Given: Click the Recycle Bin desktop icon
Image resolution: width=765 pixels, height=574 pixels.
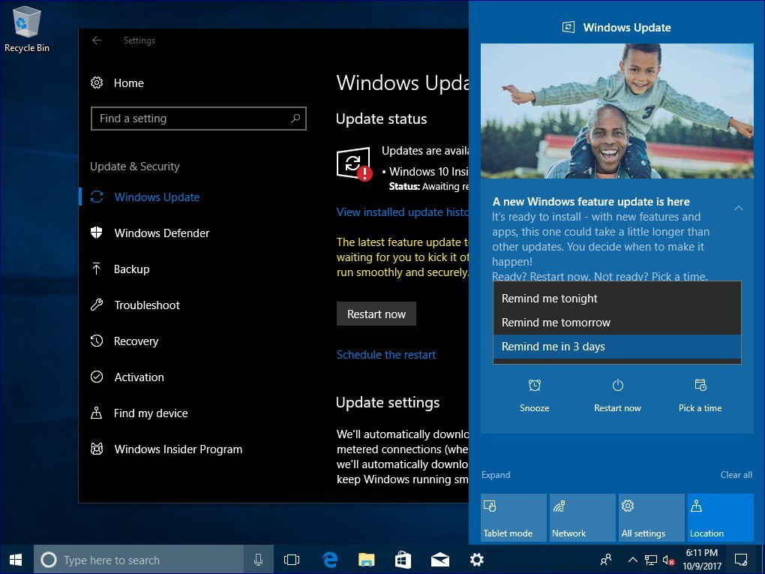Looking at the screenshot, I should [26, 29].
